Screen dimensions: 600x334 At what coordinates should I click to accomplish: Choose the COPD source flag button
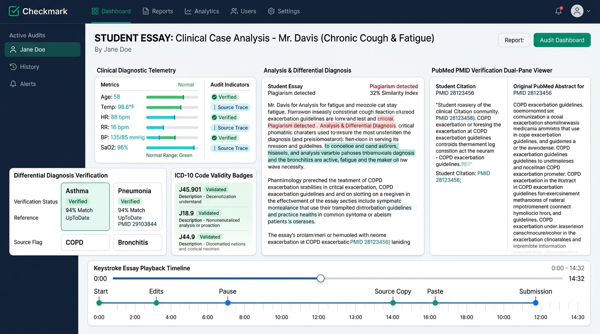coord(85,243)
